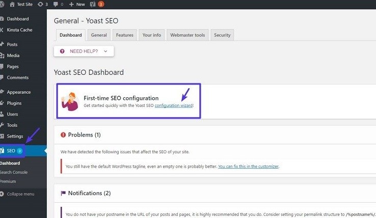Select the SEO menu item
This screenshot has height=218, width=376.
click(23, 151)
